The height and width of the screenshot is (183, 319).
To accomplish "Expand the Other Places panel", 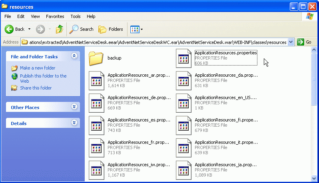I will click(x=74, y=107).
